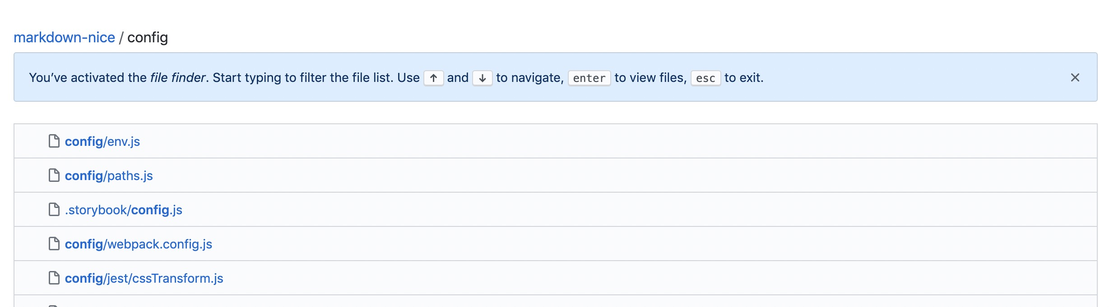Open the .storybook/config.js file
The width and height of the screenshot is (1114, 307).
124,210
